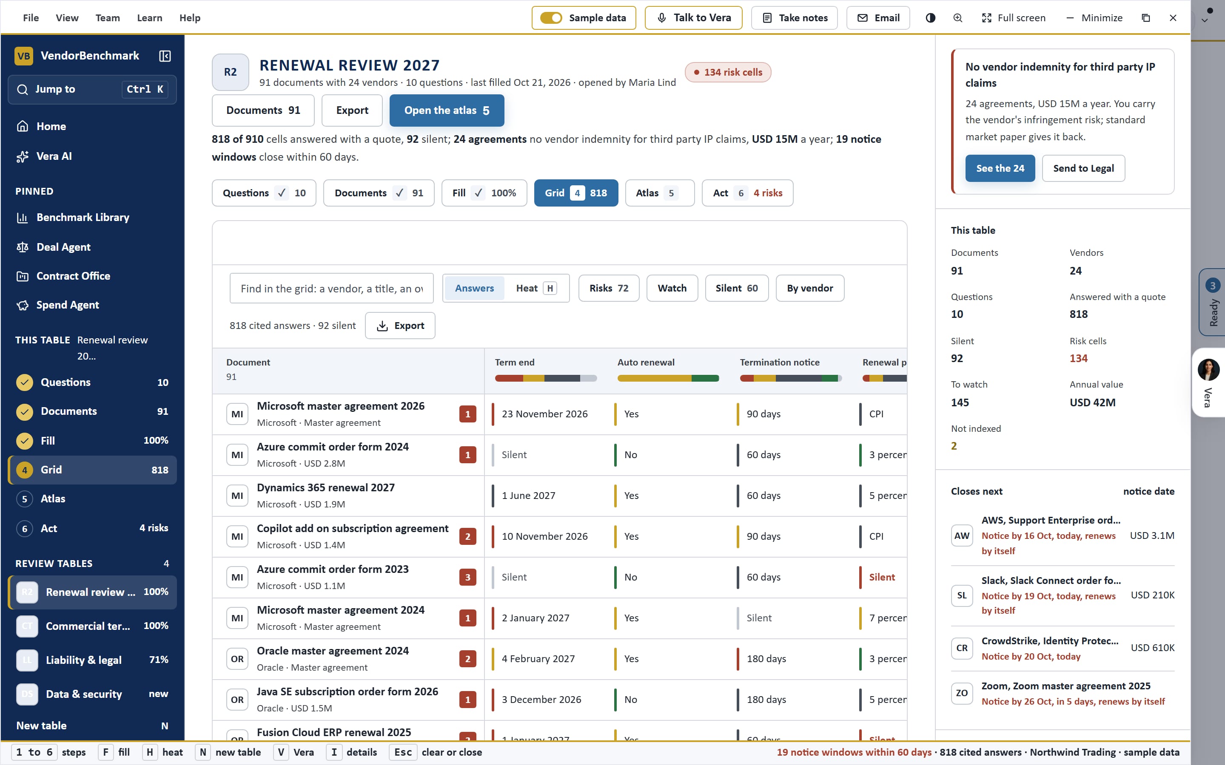Open the Ready side tab
This screenshot has width=1225, height=765.
pyautogui.click(x=1212, y=302)
